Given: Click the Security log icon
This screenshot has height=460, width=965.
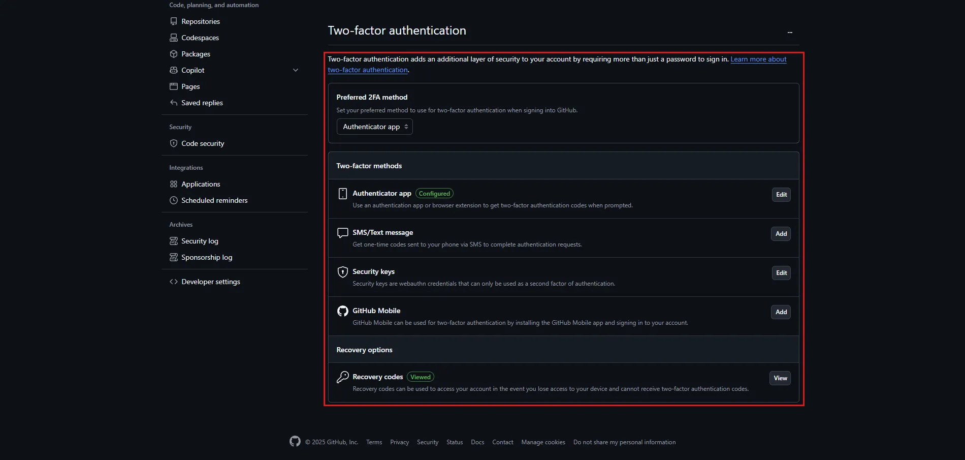Looking at the screenshot, I should click(174, 241).
